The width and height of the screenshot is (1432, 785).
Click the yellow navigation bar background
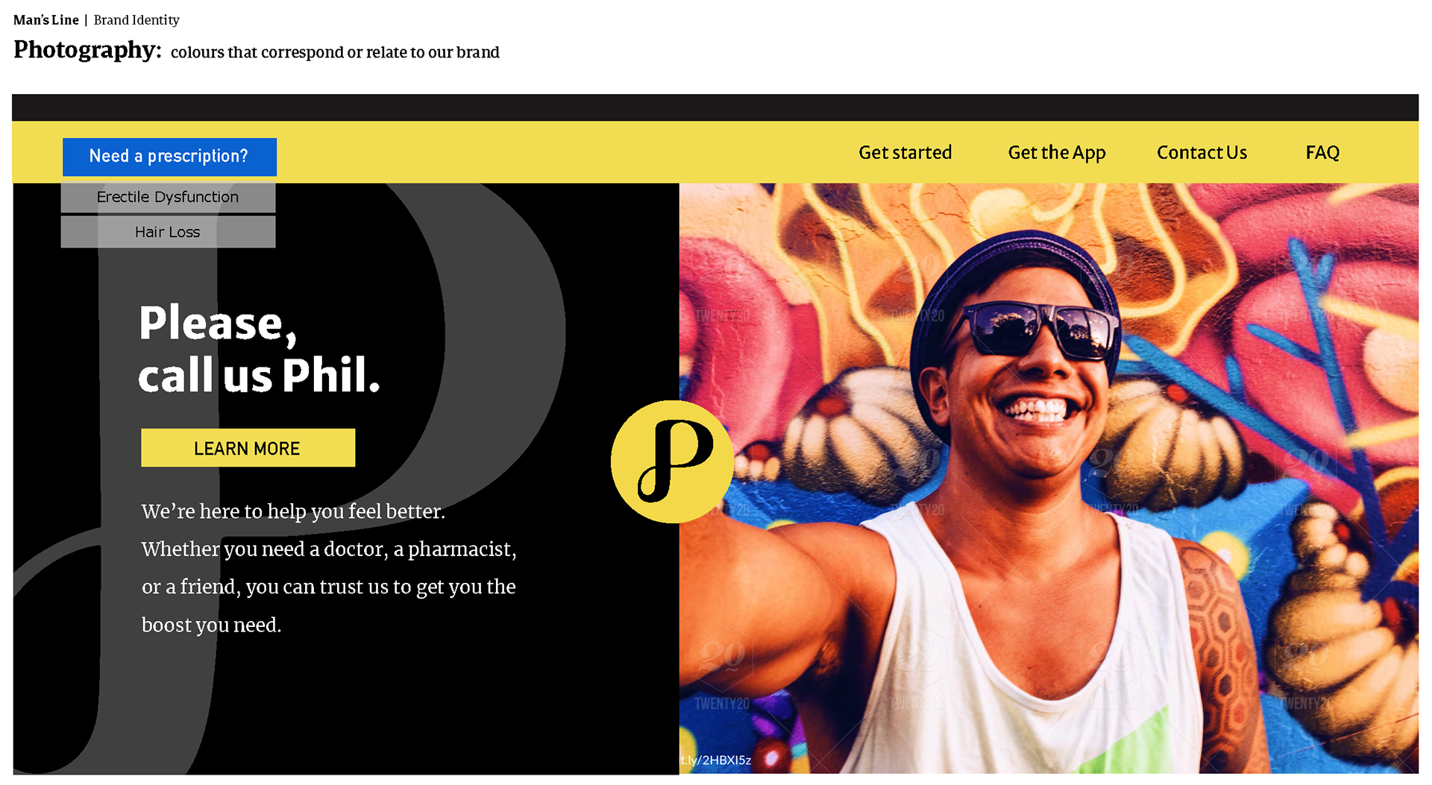point(567,152)
